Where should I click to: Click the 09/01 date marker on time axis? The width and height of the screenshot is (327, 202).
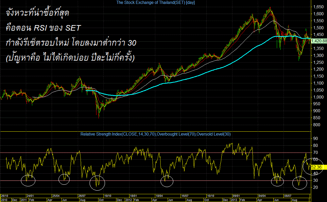click(236, 196)
